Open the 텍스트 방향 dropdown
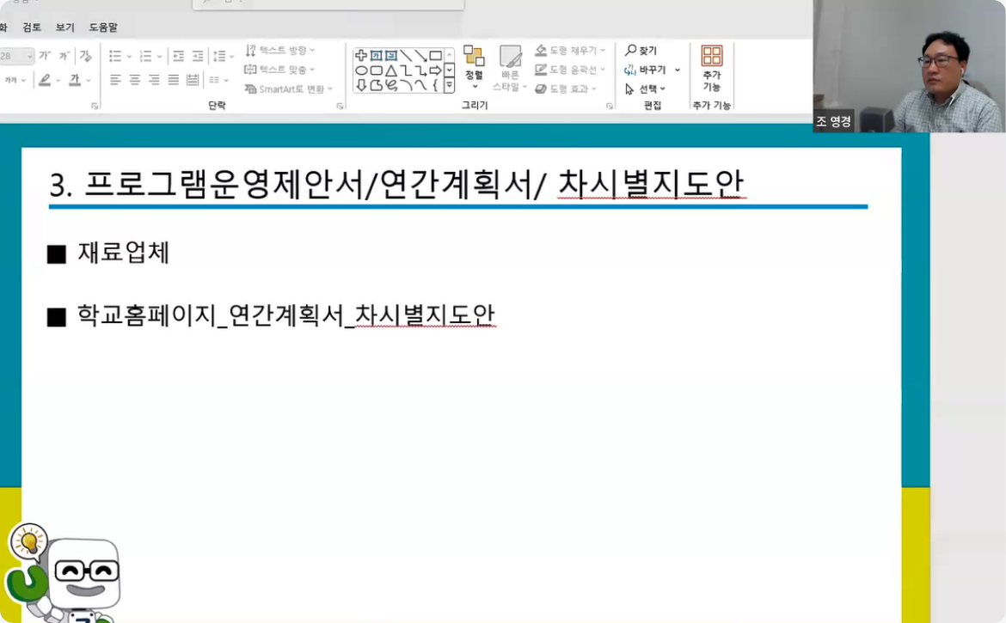 click(x=280, y=51)
